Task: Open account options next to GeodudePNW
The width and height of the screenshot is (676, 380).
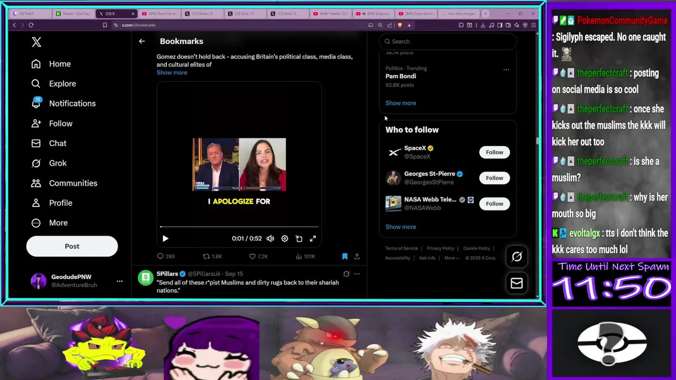Action: point(119,281)
